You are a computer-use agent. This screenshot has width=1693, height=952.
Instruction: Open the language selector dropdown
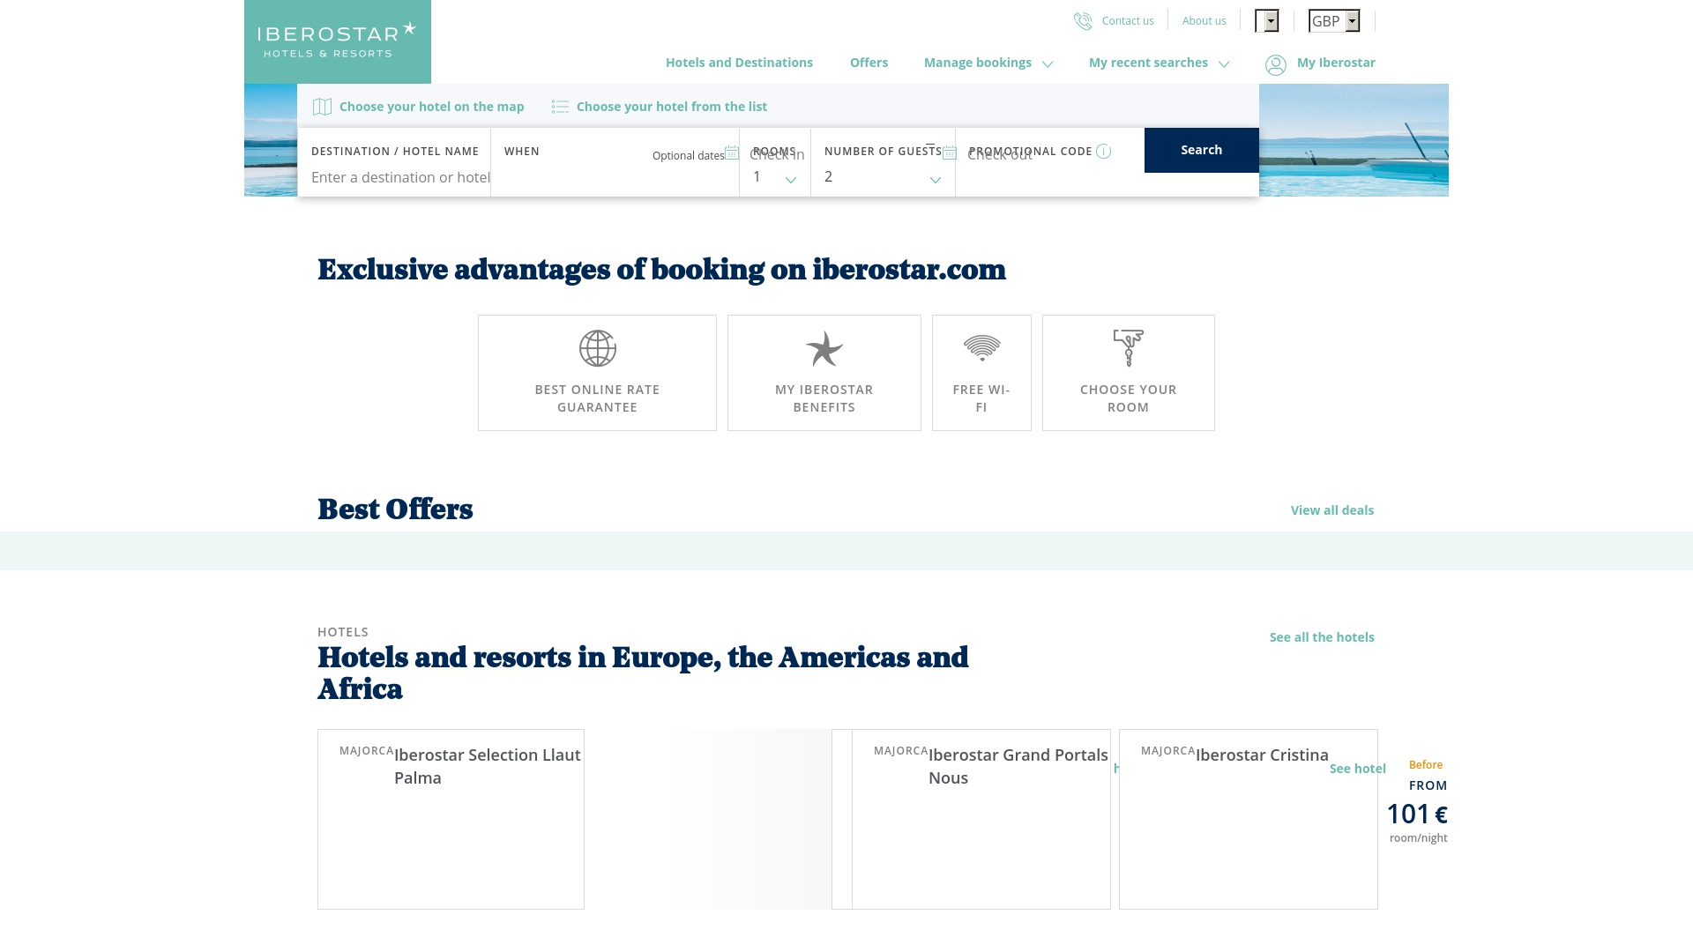point(1266,20)
